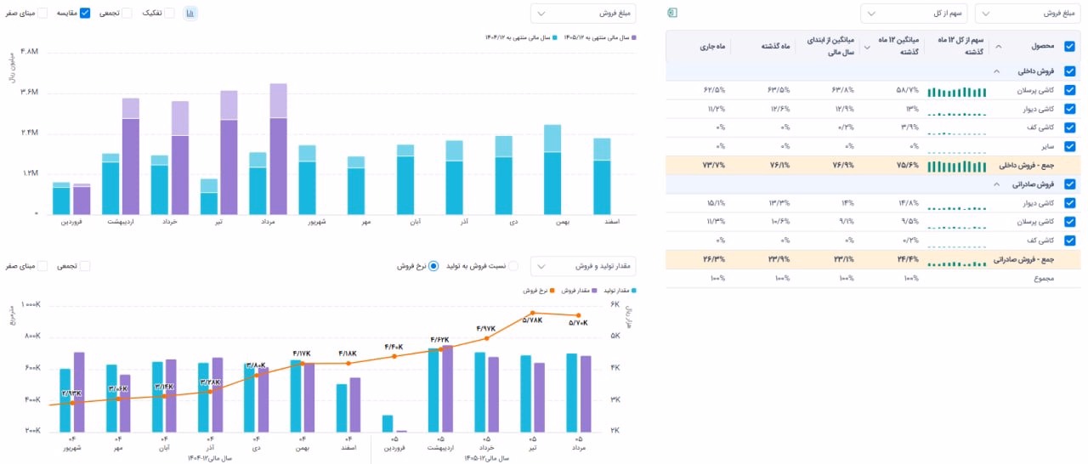Click the ۲۴/۴% export total cell
This screenshot has height=464, width=1088.
pos(909,259)
